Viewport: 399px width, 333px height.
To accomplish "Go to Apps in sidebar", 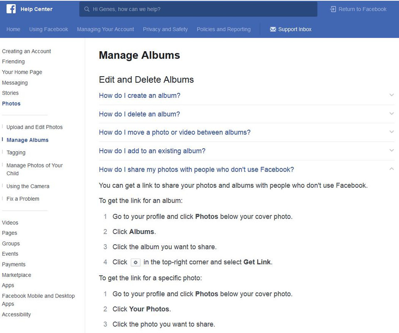I will pyautogui.click(x=8, y=286).
